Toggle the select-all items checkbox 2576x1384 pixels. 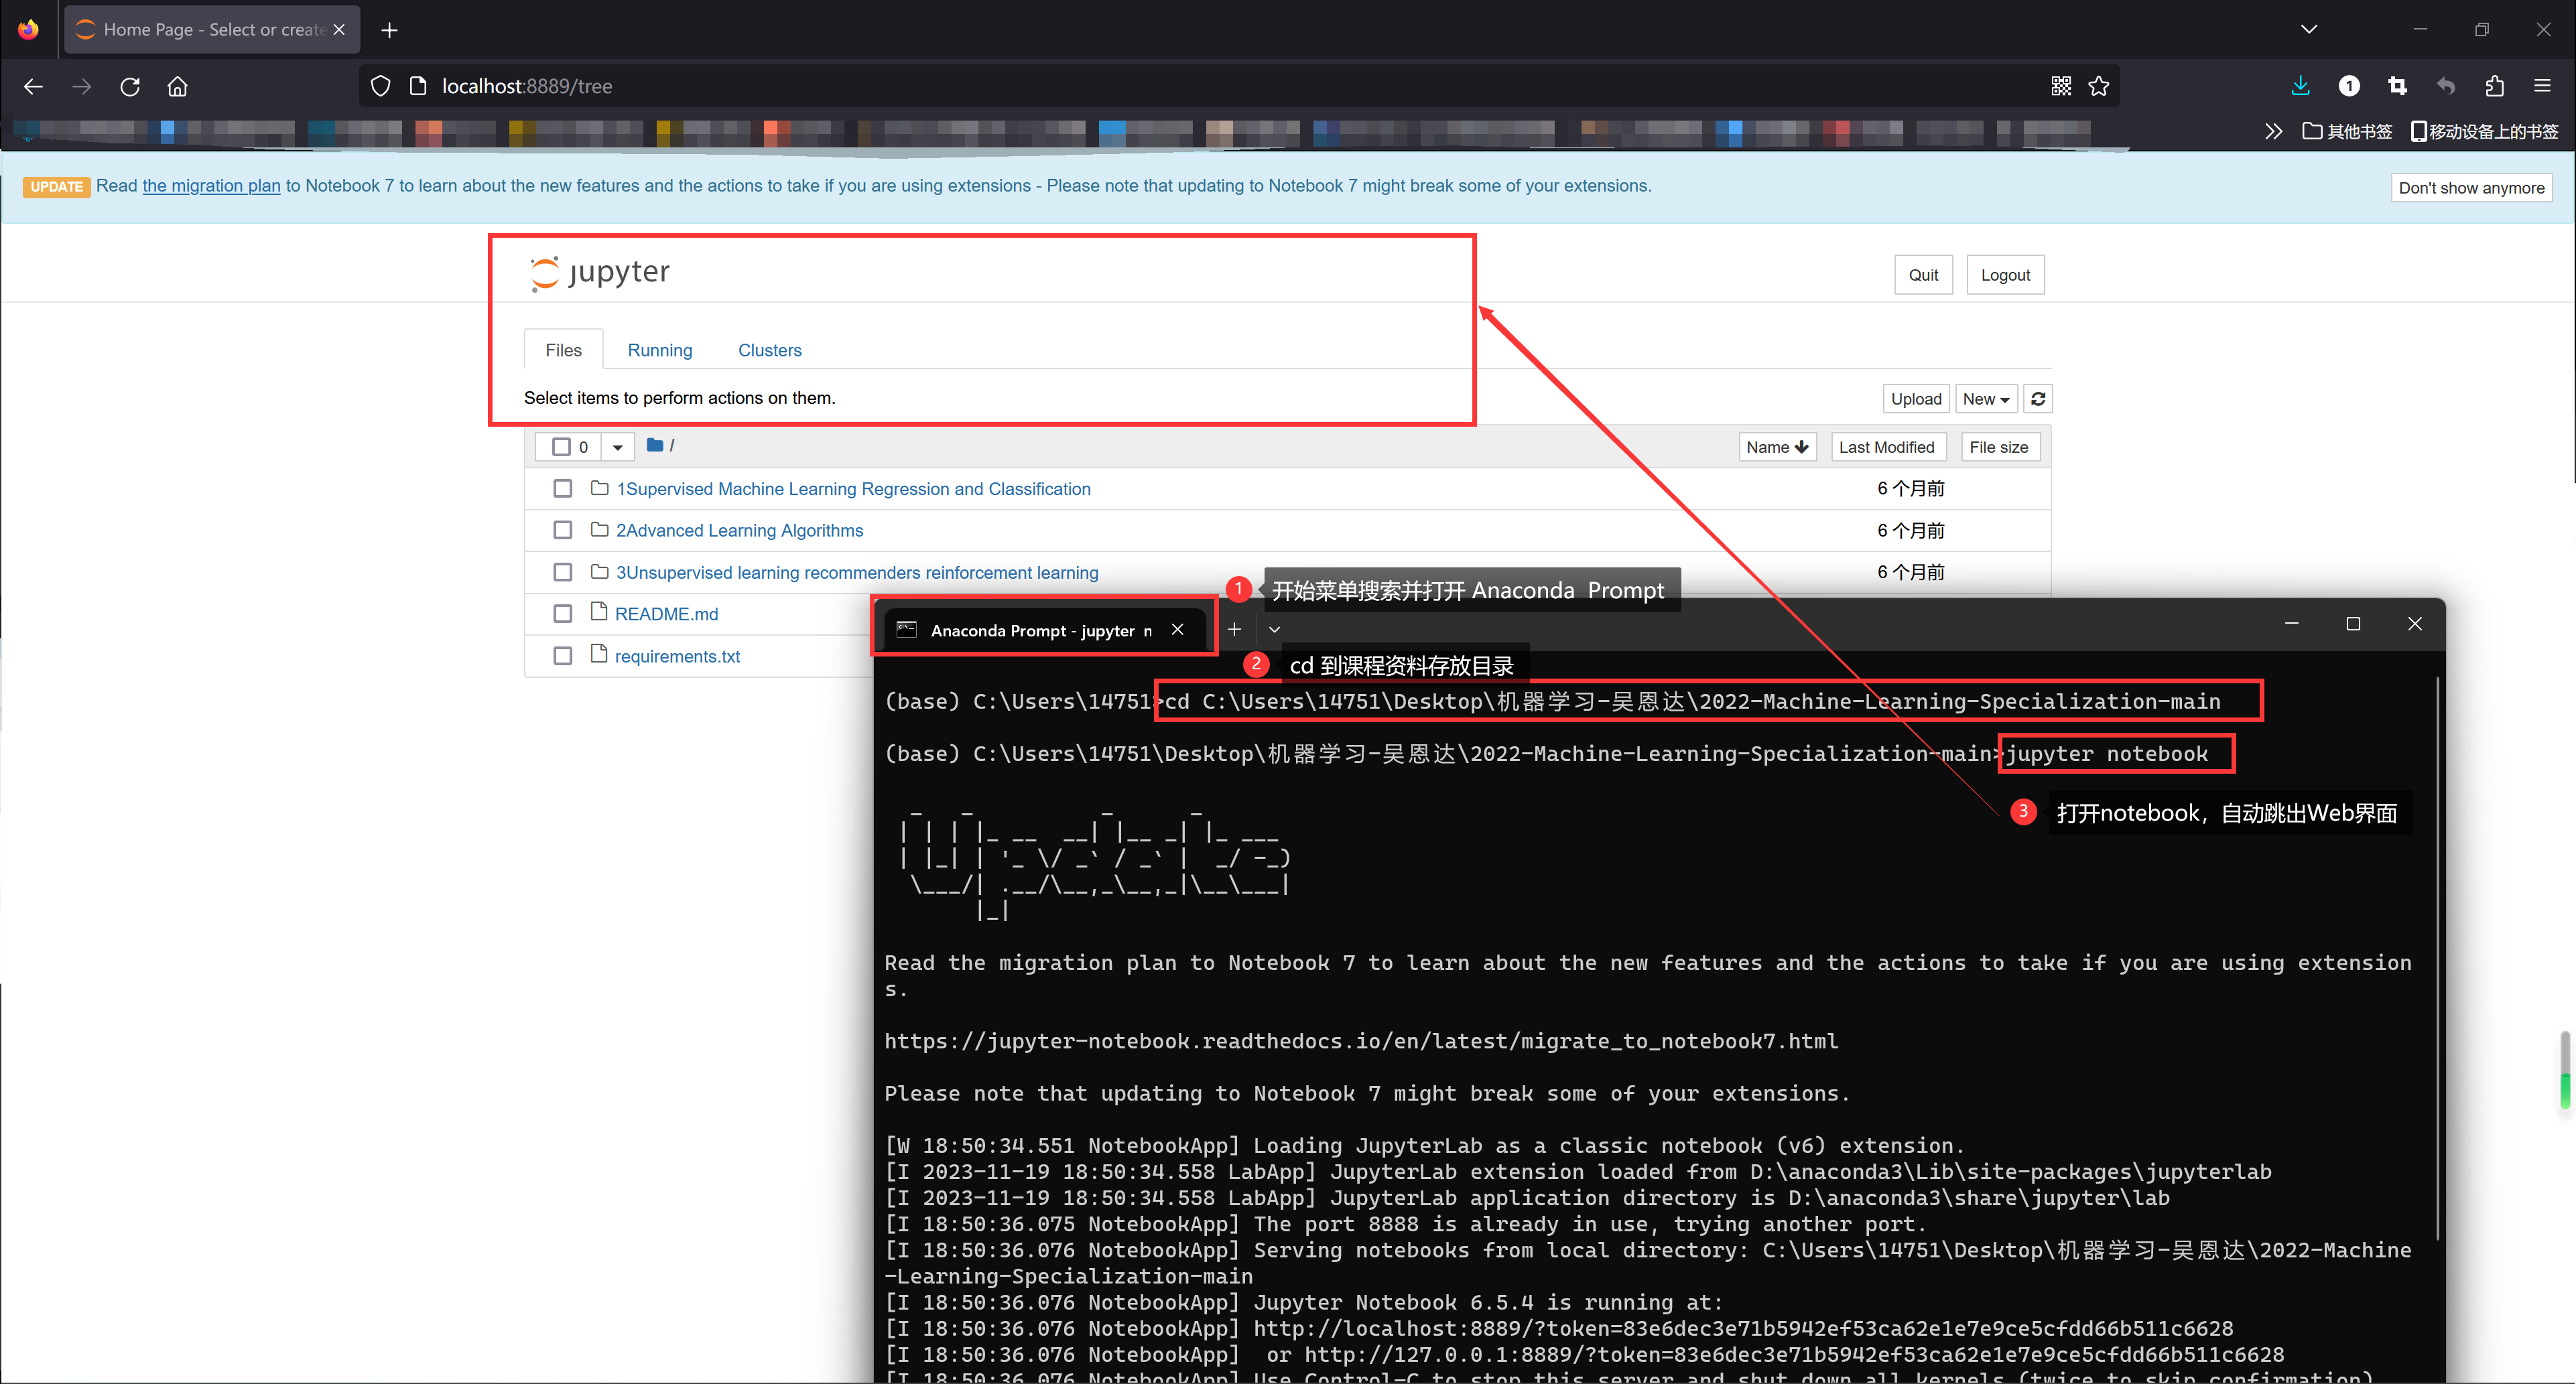click(562, 447)
